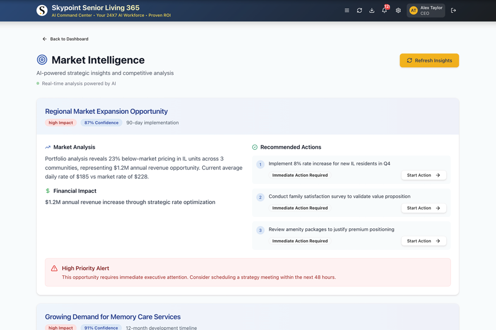Click Immediate Action Required tag for survey
Image resolution: width=496 pixels, height=330 pixels.
coord(300,208)
